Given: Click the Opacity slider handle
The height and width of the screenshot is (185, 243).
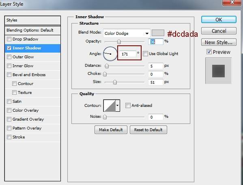Looking at the screenshot, I should [119, 42].
